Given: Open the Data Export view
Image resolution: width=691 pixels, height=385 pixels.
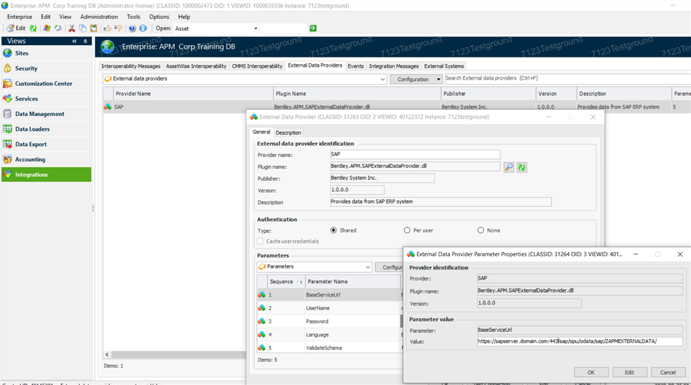Looking at the screenshot, I should (x=47, y=144).
